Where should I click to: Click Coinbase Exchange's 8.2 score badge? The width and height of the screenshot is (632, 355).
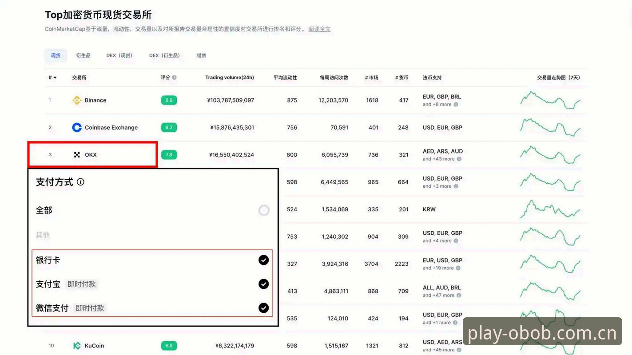click(169, 127)
